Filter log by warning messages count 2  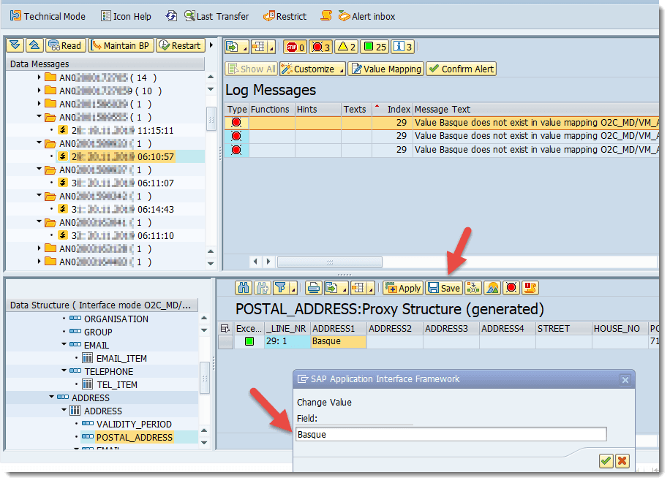click(346, 47)
